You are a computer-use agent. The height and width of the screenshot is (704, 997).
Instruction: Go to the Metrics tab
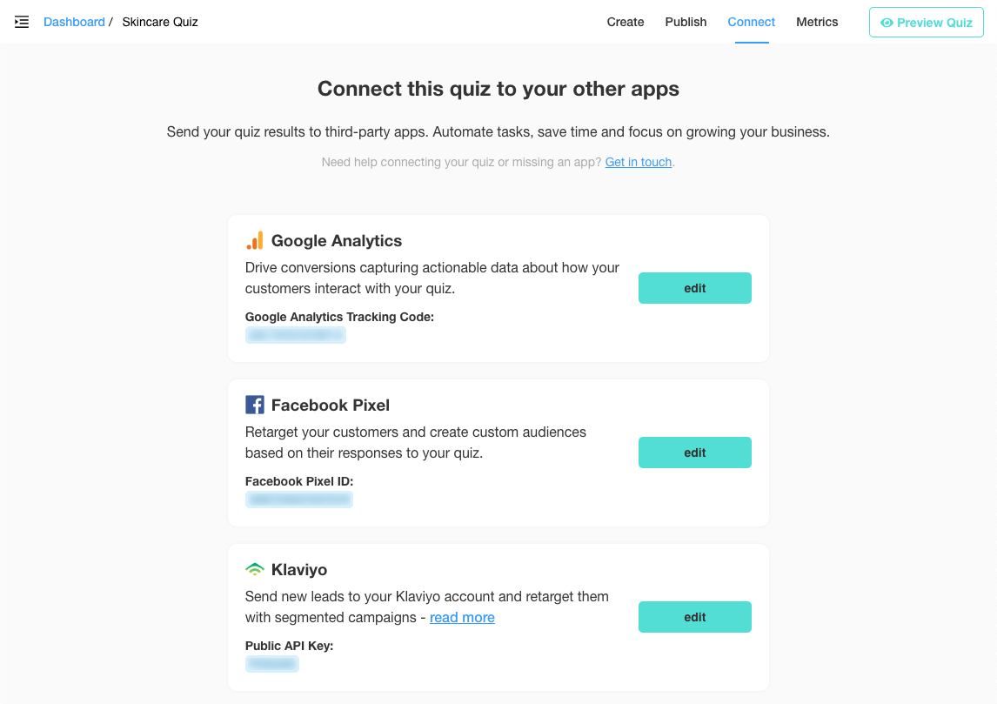(x=817, y=23)
